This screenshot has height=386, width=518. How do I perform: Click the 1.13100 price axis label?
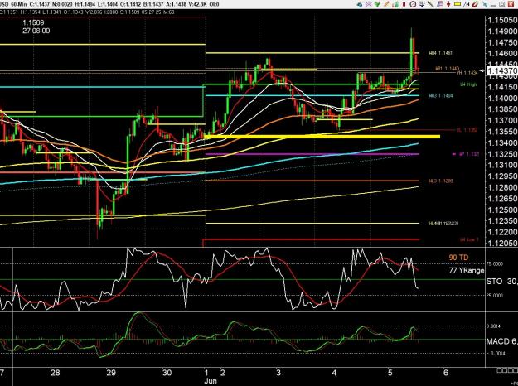click(x=502, y=165)
